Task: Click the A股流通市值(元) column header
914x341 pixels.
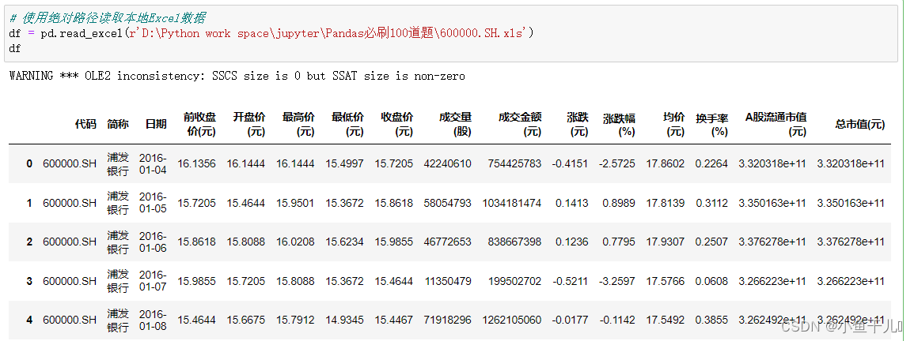Action: [x=776, y=125]
